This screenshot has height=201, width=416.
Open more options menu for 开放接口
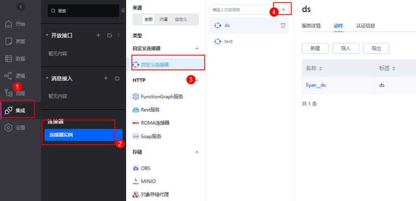(118, 35)
